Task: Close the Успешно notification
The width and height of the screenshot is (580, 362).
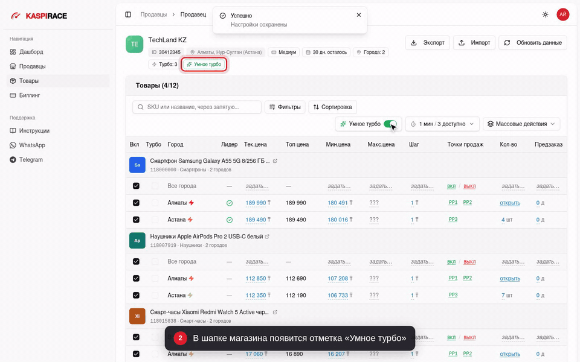Action: pos(358,15)
